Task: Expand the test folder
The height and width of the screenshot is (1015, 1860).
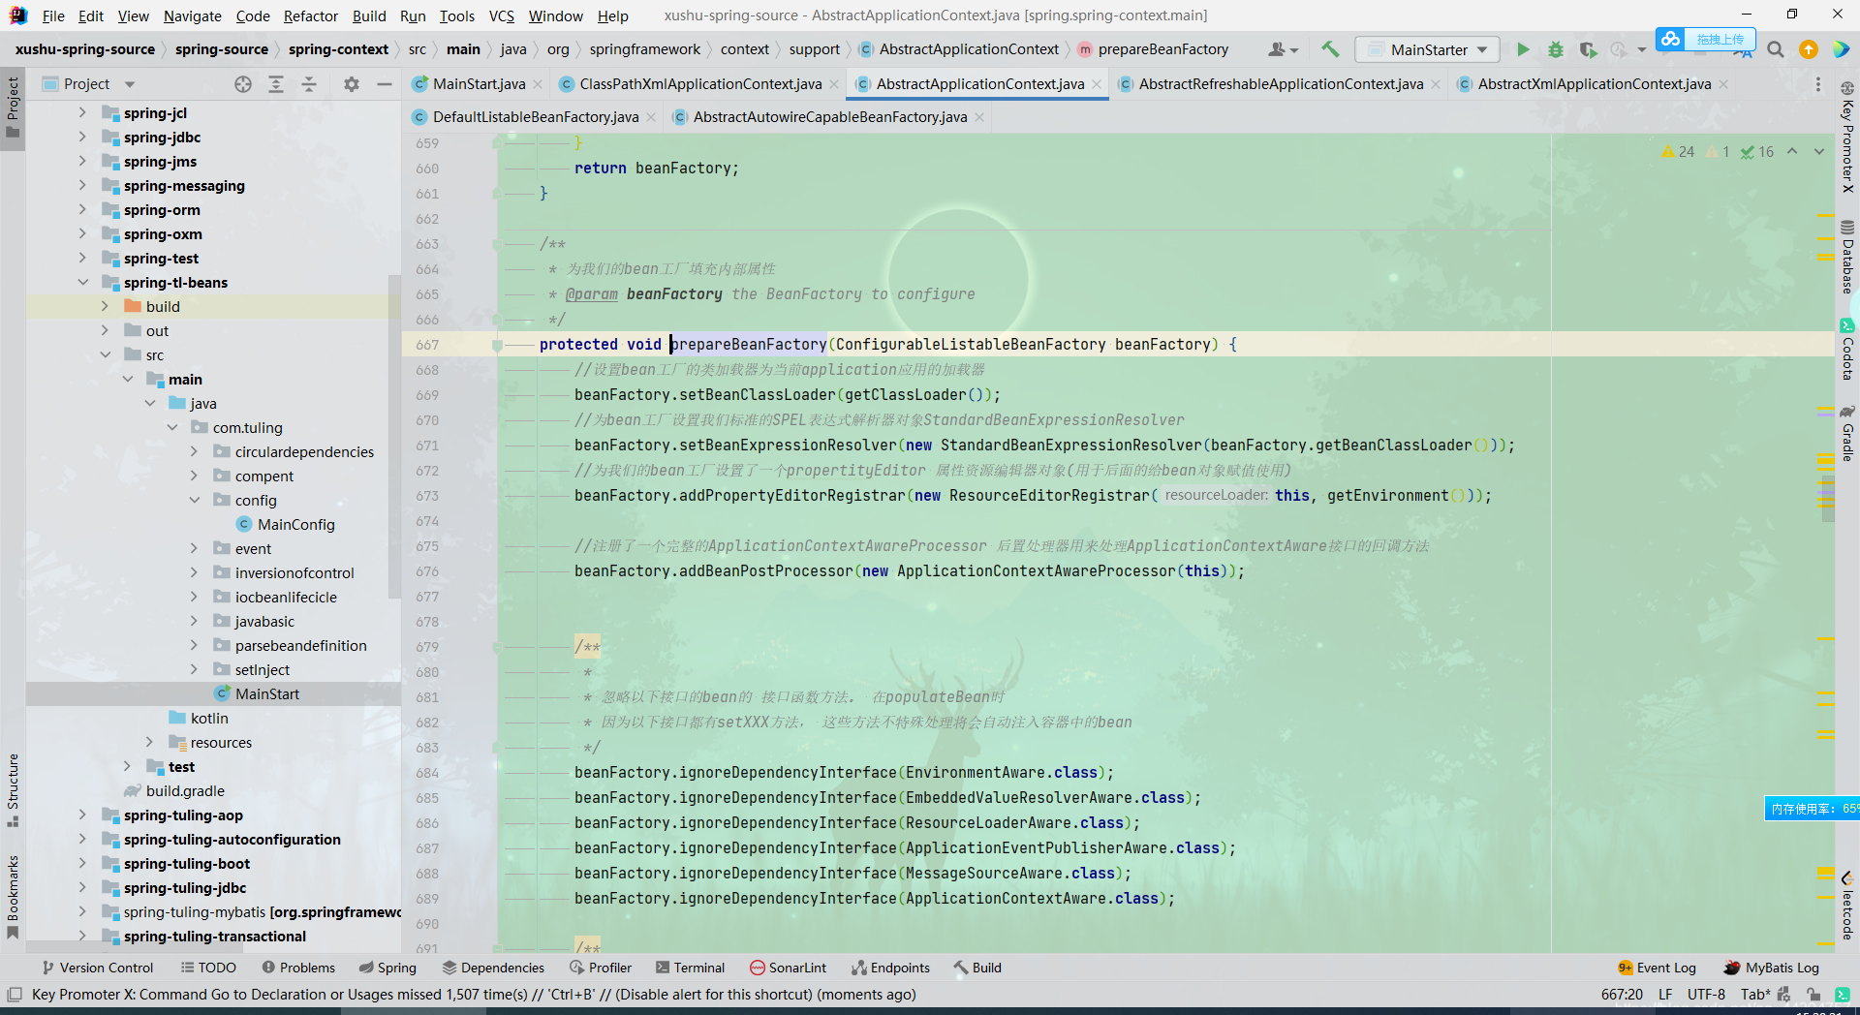Action: tap(128, 767)
